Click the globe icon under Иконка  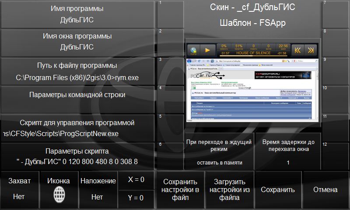(58, 193)
